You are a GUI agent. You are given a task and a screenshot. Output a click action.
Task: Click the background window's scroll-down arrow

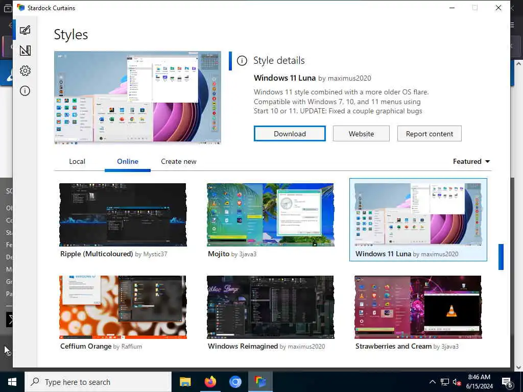pyautogui.click(x=518, y=367)
